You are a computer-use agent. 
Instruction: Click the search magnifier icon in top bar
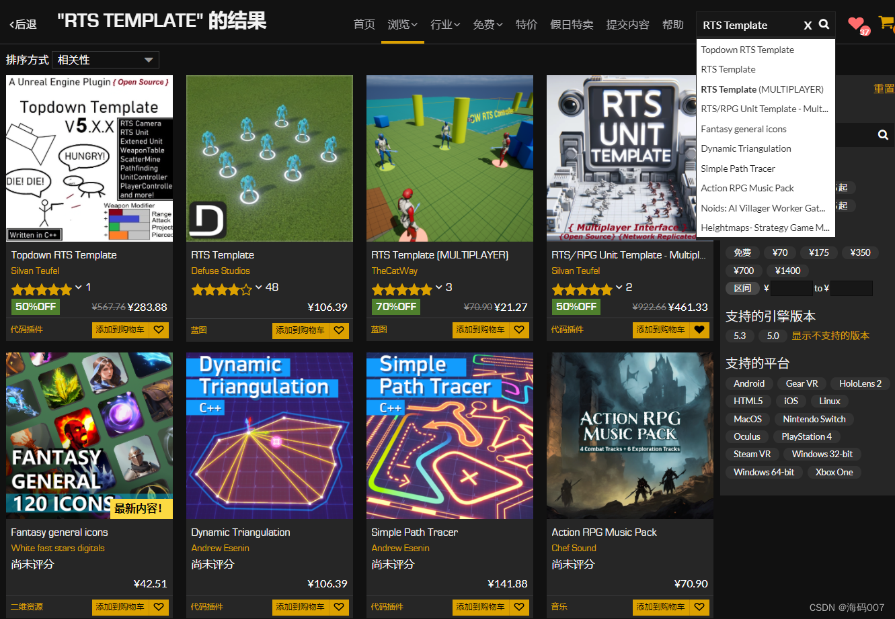[824, 25]
